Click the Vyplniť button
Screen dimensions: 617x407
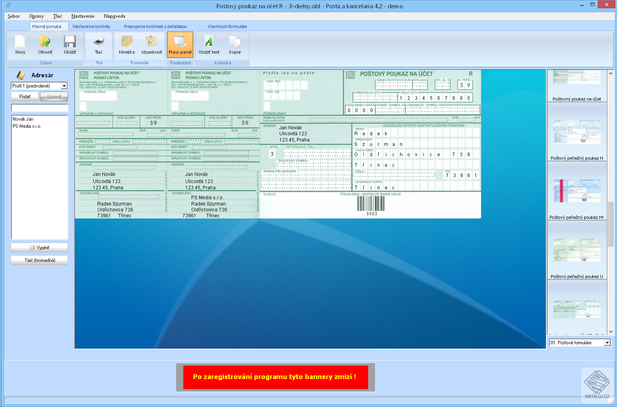click(x=40, y=248)
